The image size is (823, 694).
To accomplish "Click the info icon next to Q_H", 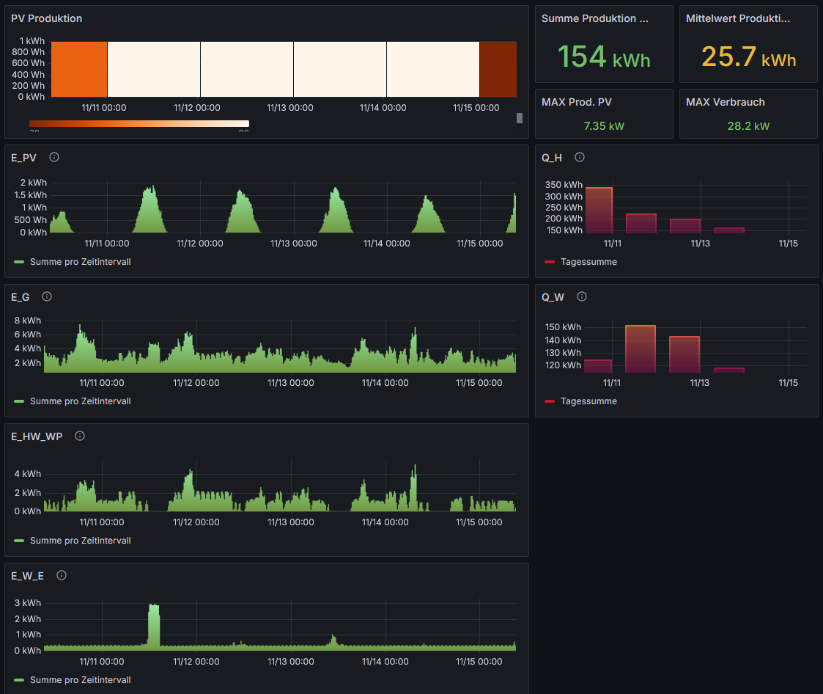I will [580, 157].
